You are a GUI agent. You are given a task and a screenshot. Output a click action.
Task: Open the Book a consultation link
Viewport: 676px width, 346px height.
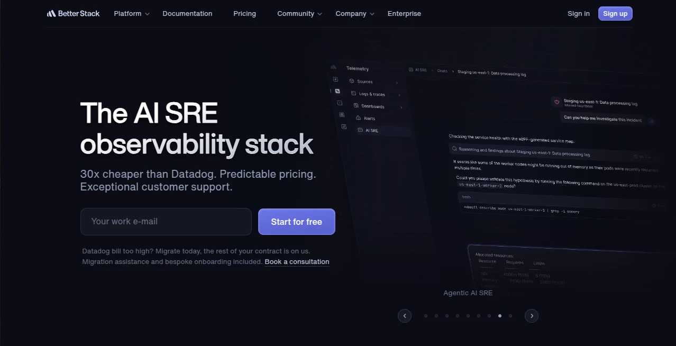(297, 262)
